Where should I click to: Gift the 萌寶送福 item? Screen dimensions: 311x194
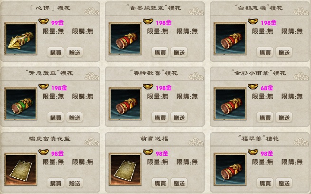179,183
